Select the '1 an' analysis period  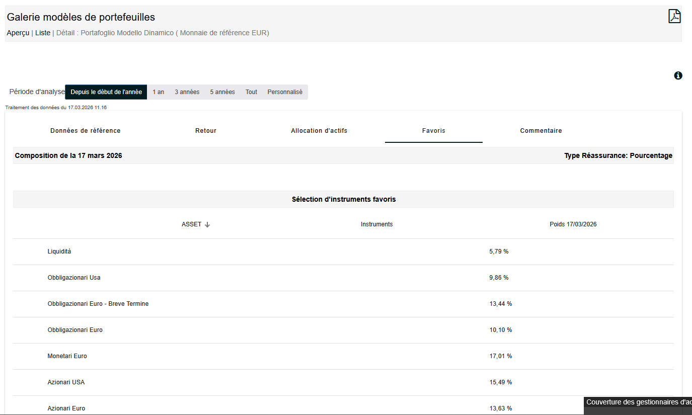[159, 92]
